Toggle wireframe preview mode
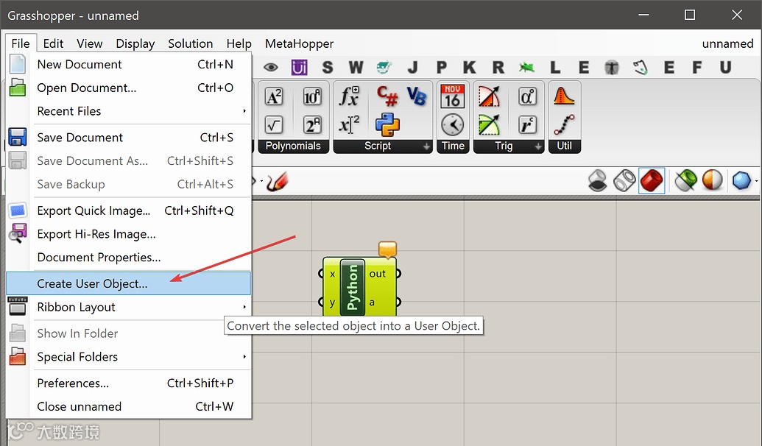 (x=624, y=180)
